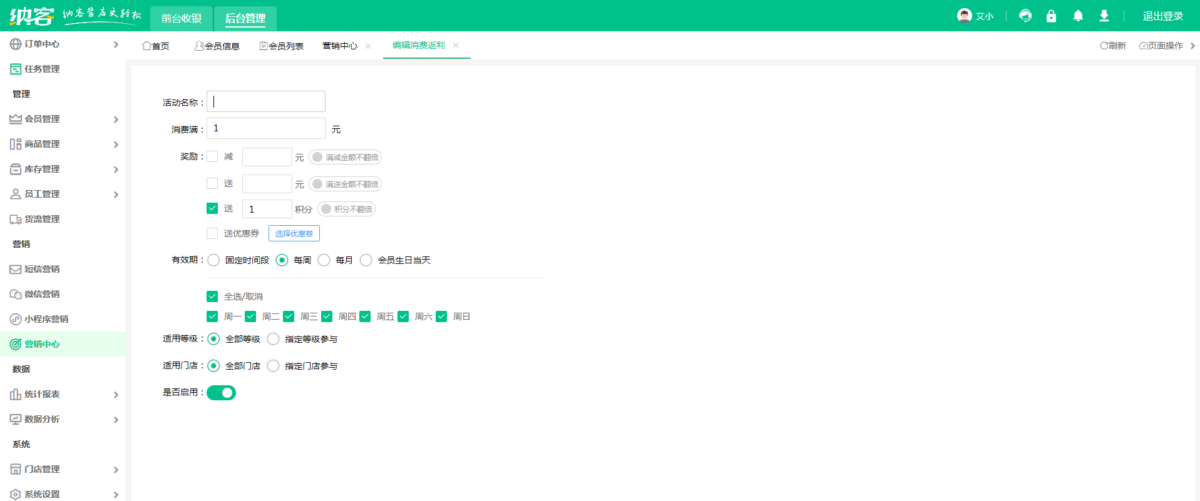This screenshot has width=1200, height=501.
Task: Select the 每月 validity radio button
Action: (x=324, y=260)
